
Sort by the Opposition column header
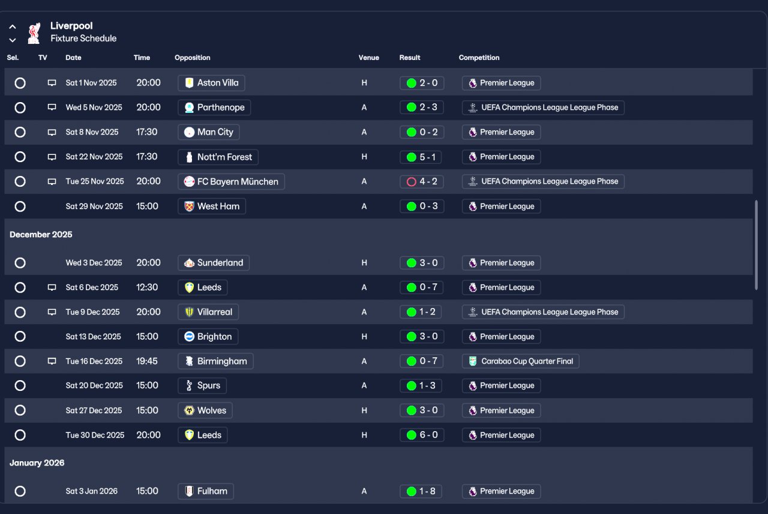coord(192,58)
